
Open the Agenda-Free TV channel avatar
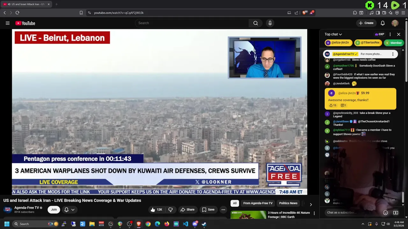8,210
